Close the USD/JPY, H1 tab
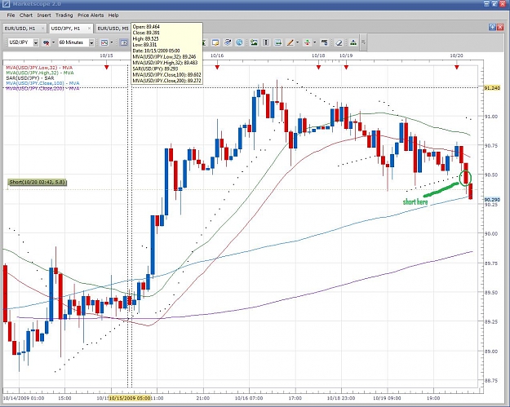 pyautogui.click(x=89, y=29)
